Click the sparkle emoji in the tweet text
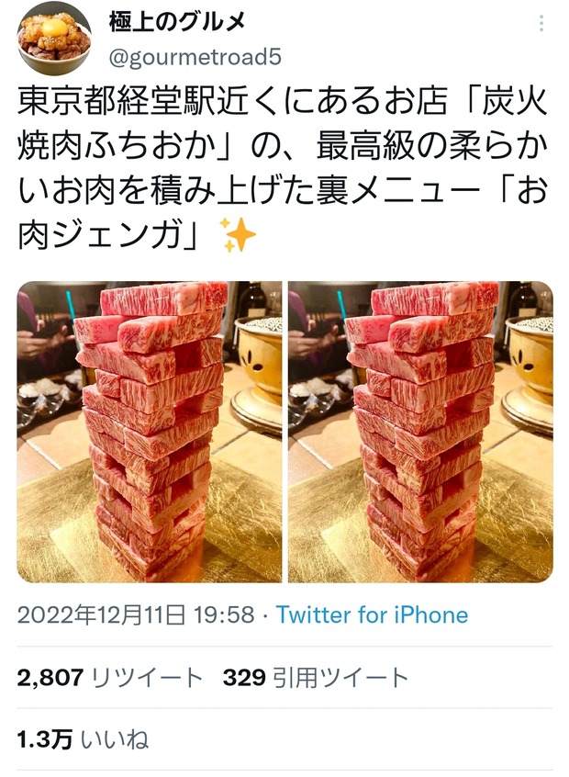569x777 pixels. tap(237, 234)
